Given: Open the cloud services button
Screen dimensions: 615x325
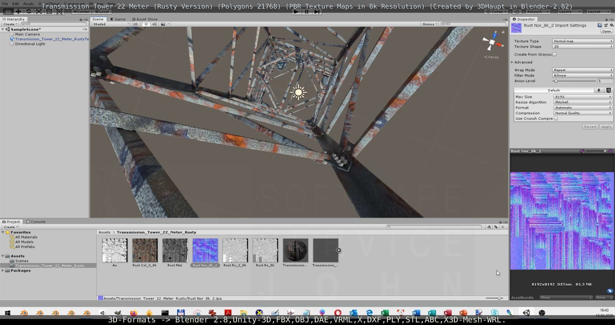Looking at the screenshot, I should (x=517, y=12).
